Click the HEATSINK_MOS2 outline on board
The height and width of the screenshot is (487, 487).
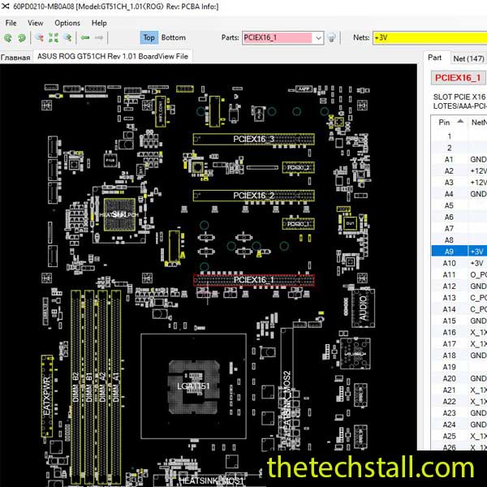[287, 388]
